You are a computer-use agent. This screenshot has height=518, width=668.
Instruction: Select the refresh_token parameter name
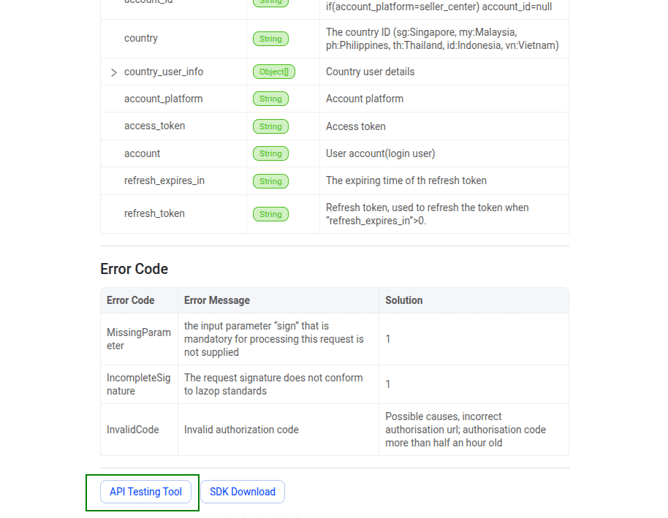click(x=154, y=213)
